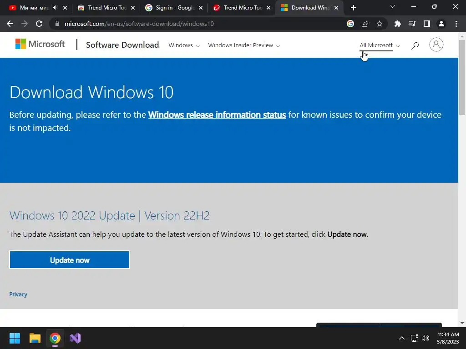This screenshot has width=466, height=349.
Task: Close the YouTube tab
Action: [65, 8]
